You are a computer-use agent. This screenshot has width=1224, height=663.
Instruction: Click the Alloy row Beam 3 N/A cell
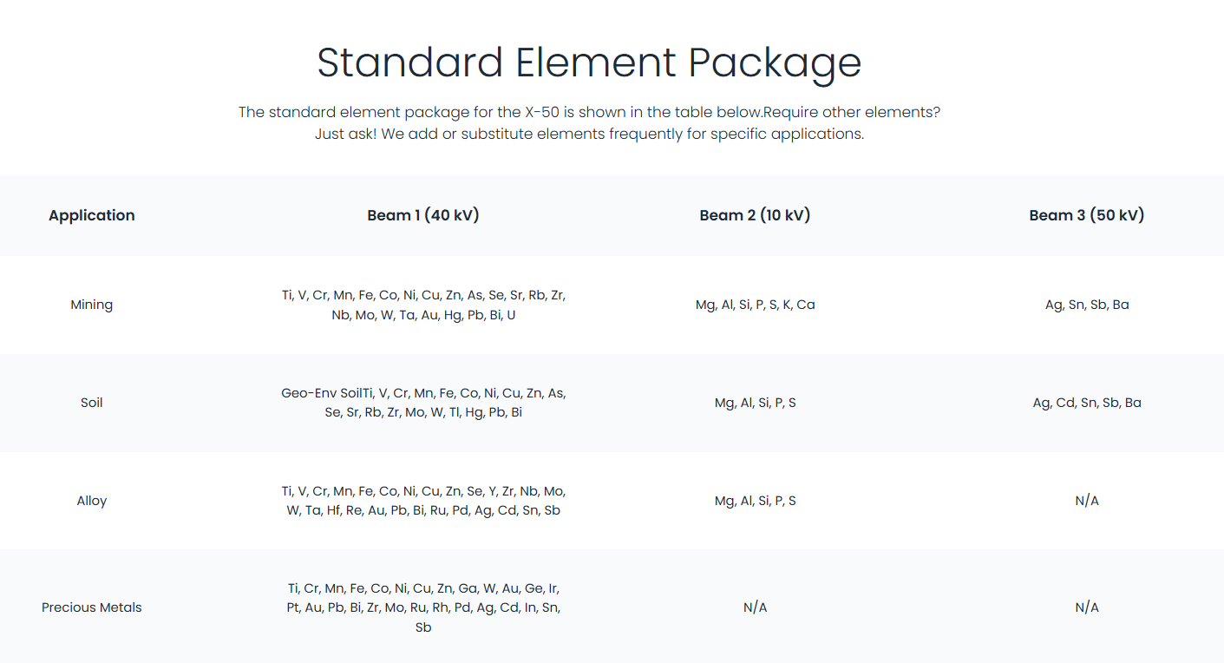(x=1087, y=501)
